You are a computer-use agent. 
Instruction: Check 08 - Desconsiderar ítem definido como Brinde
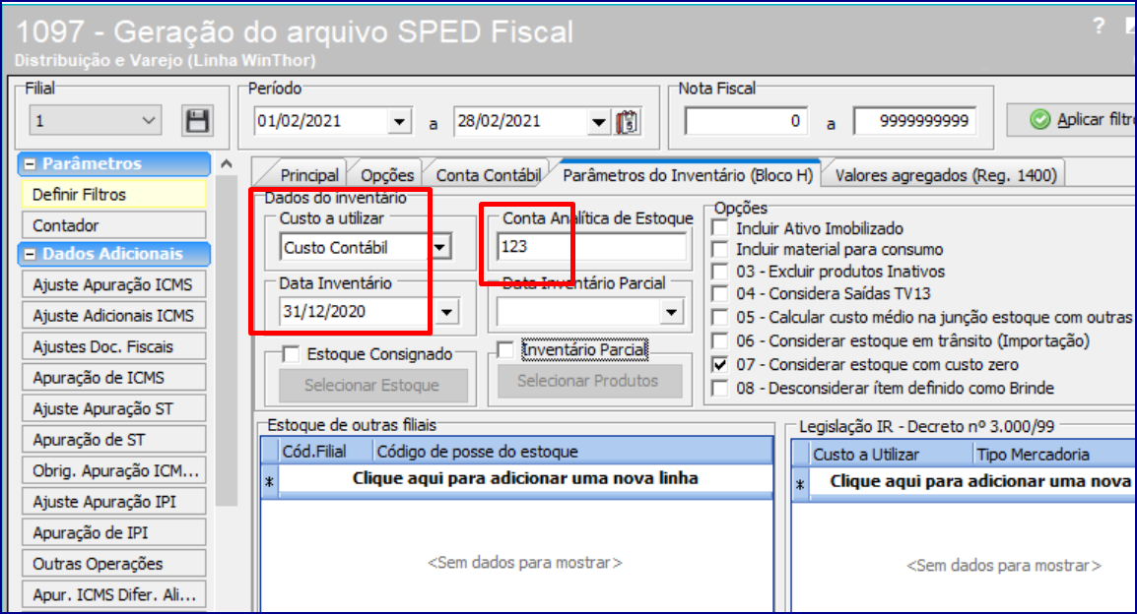(720, 388)
